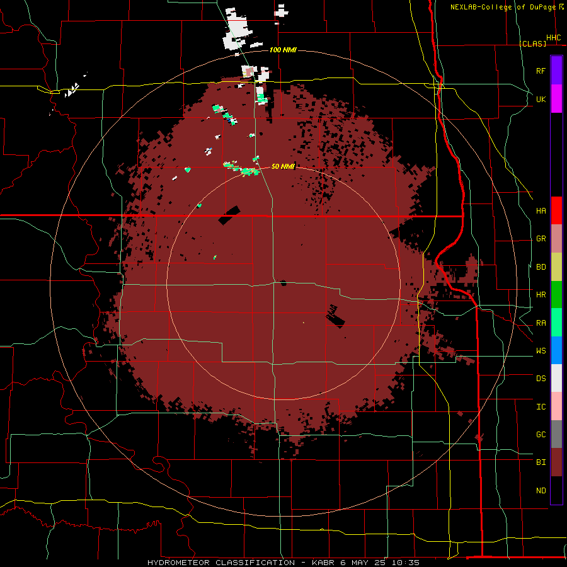Screen dimensions: 567x567
Task: Click the KABR station identifier
Action: coord(323,563)
